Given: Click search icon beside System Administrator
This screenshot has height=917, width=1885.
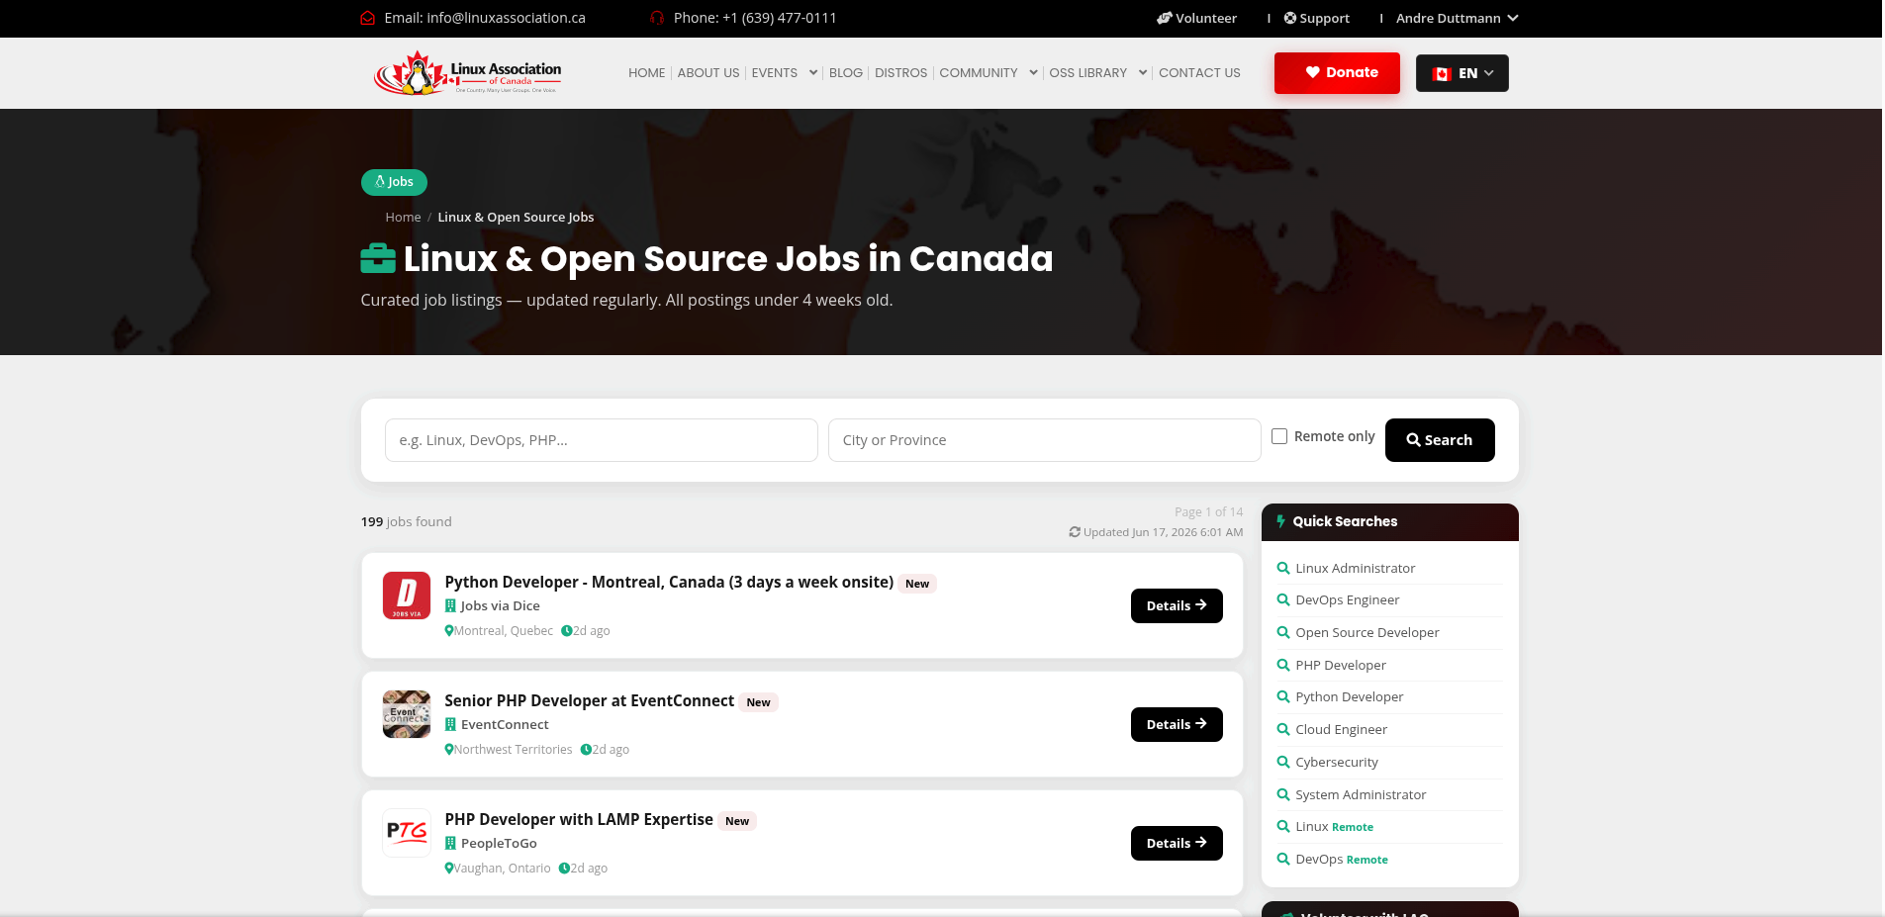Looking at the screenshot, I should (x=1283, y=794).
